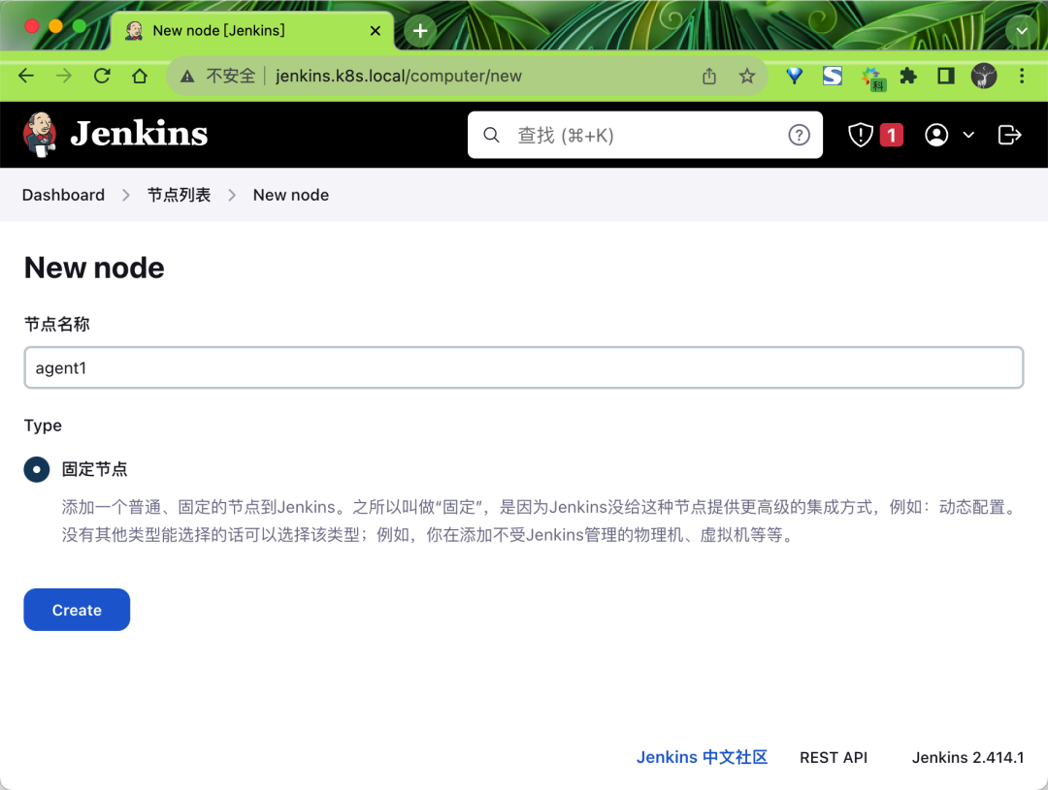Open the Chrome three-dot menu

coord(1021,76)
